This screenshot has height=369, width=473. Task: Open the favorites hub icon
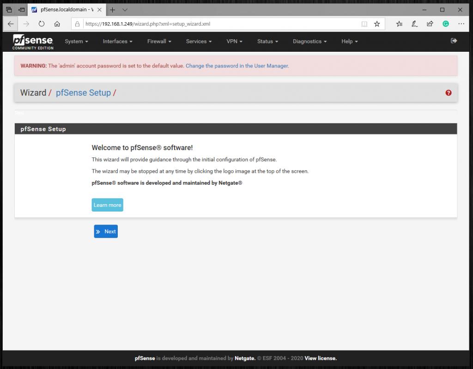(399, 24)
